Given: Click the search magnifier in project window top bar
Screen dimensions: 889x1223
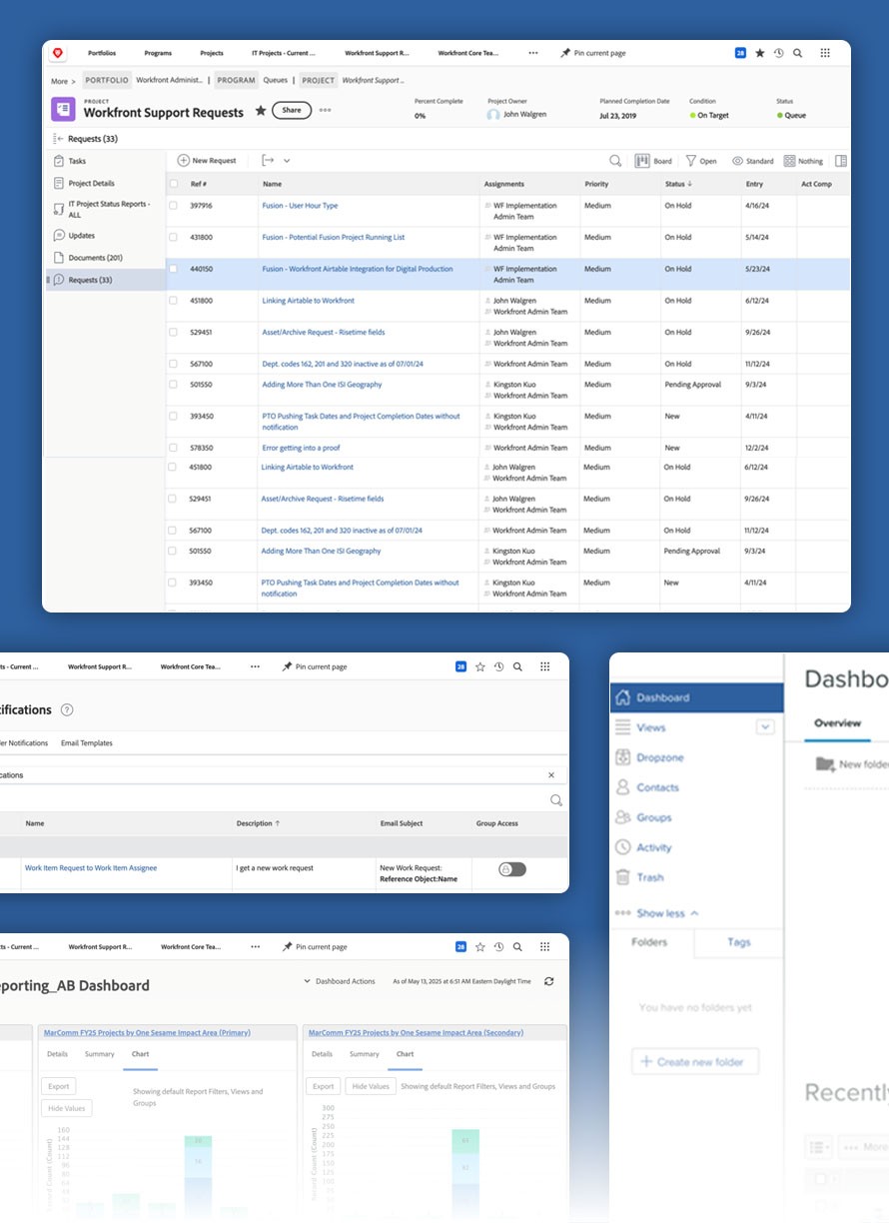Looking at the screenshot, I should 797,53.
